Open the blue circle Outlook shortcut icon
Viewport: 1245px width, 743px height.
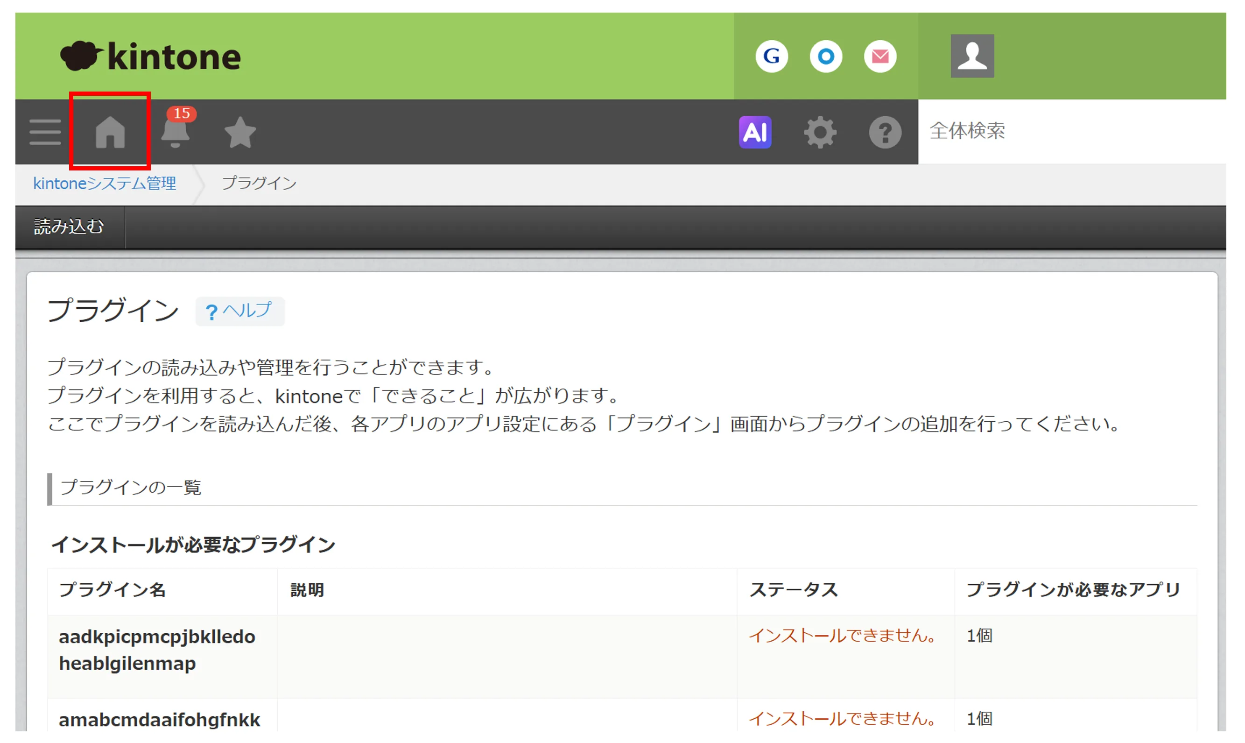pyautogui.click(x=826, y=56)
